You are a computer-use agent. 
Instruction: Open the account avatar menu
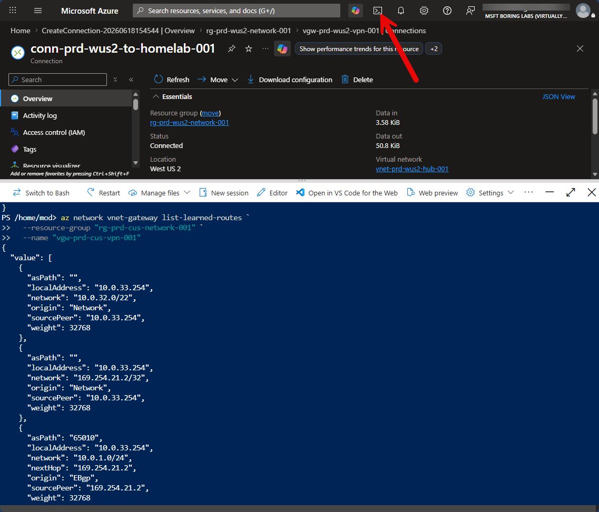pyautogui.click(x=583, y=11)
